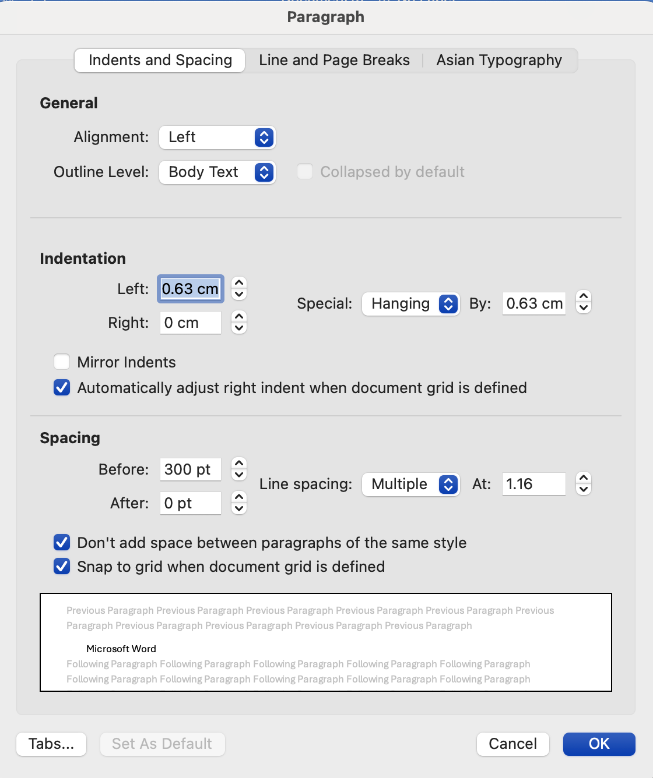Increase the hanging By value up arrow
653x778 pixels.
584,297
